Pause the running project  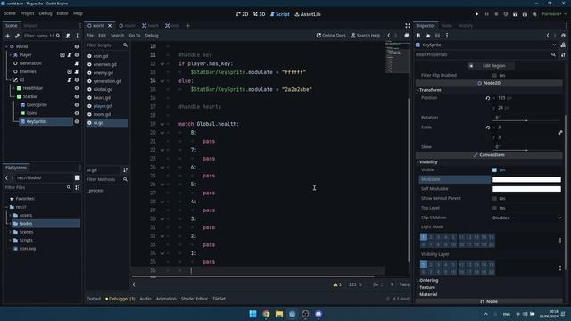[486, 14]
